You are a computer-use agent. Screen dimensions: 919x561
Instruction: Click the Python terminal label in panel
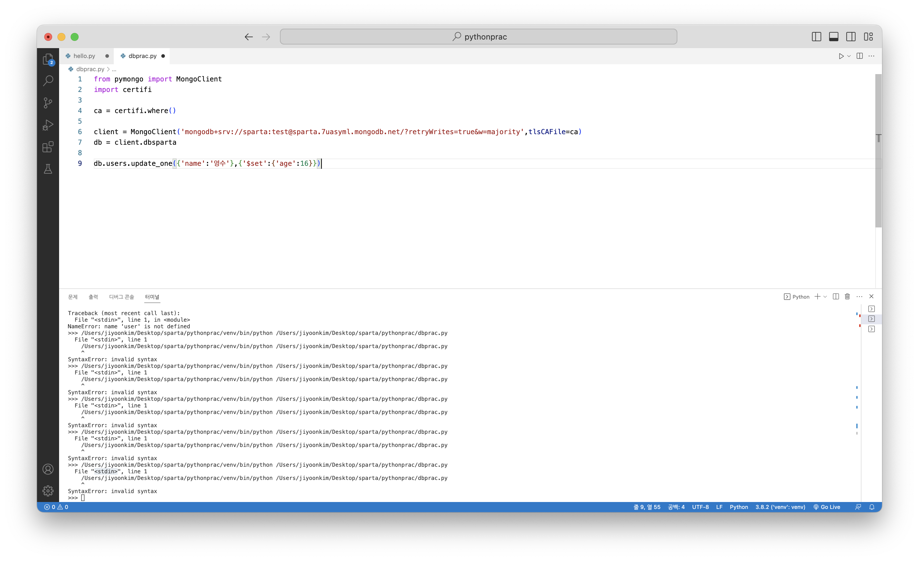pos(797,297)
